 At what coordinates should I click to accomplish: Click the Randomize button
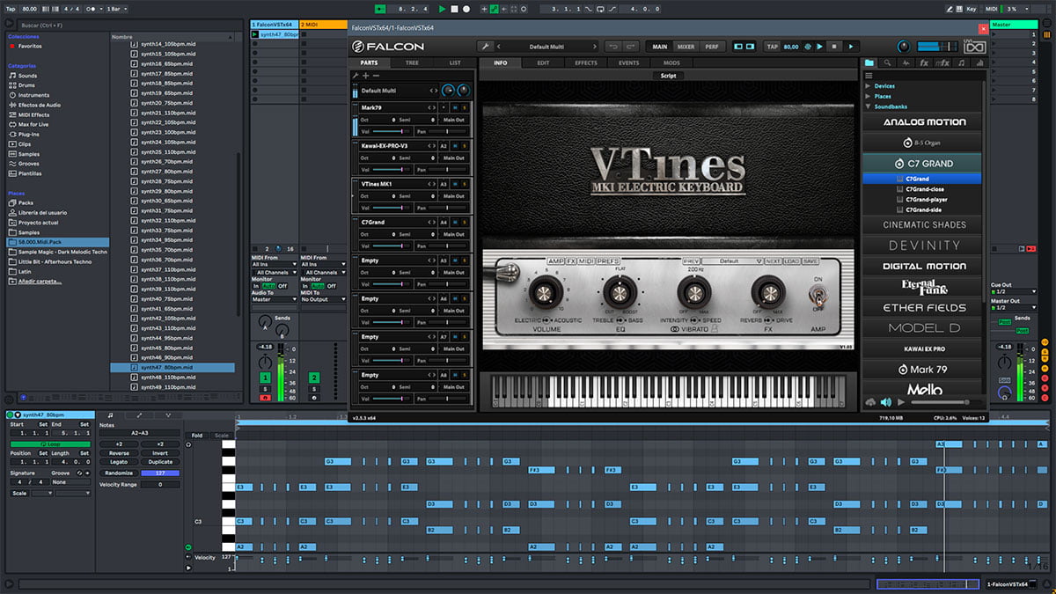[119, 473]
